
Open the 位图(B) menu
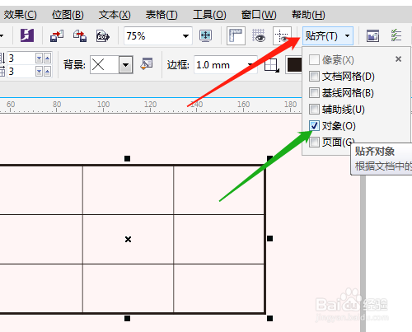pos(68,14)
